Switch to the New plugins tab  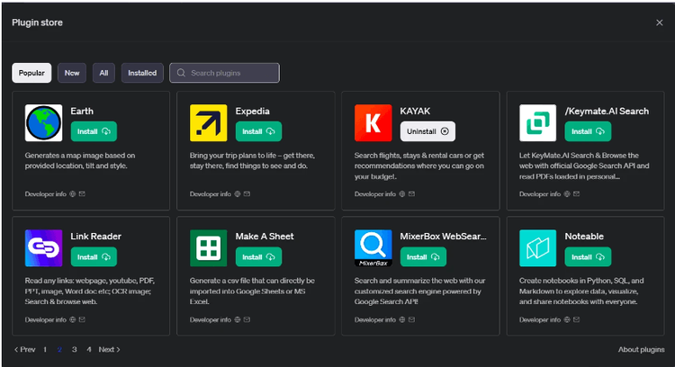pos(72,73)
